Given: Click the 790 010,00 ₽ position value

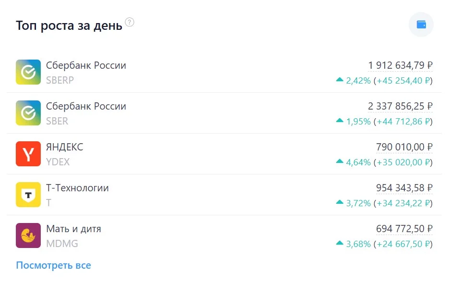Looking at the screenshot, I should click(404, 147).
